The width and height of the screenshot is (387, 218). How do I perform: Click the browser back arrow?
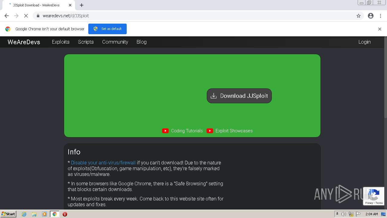click(x=7, y=16)
